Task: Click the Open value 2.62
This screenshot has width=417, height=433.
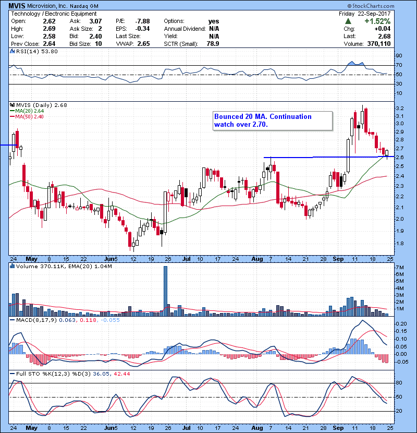Action: click(x=49, y=21)
